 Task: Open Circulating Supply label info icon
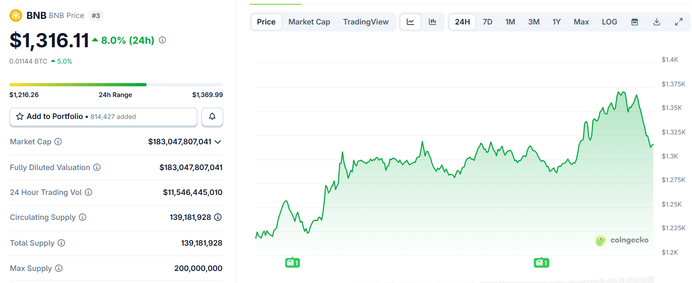(x=83, y=217)
